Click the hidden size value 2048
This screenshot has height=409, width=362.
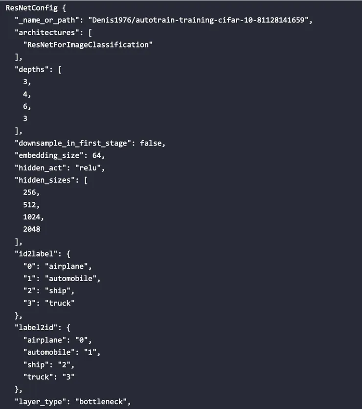coord(31,229)
